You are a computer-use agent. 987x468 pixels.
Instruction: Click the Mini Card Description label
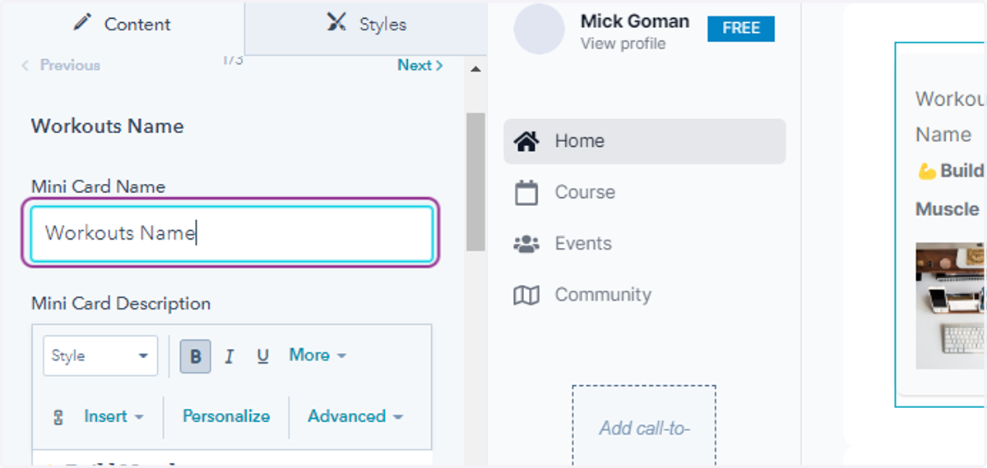121,303
